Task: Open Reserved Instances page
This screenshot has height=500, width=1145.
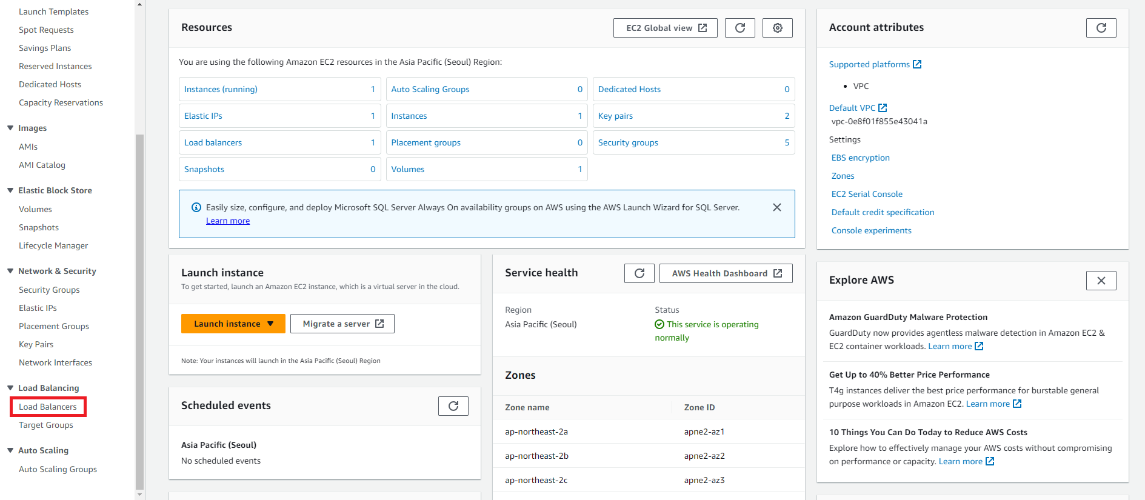Action: (x=55, y=66)
